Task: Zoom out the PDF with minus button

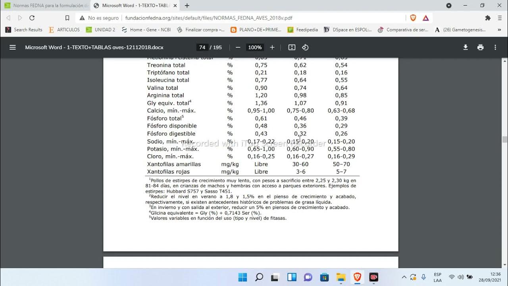Action: (x=238, y=47)
